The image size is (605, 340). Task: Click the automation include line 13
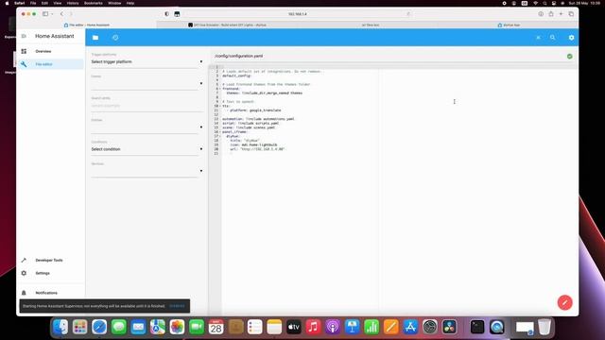(258, 119)
